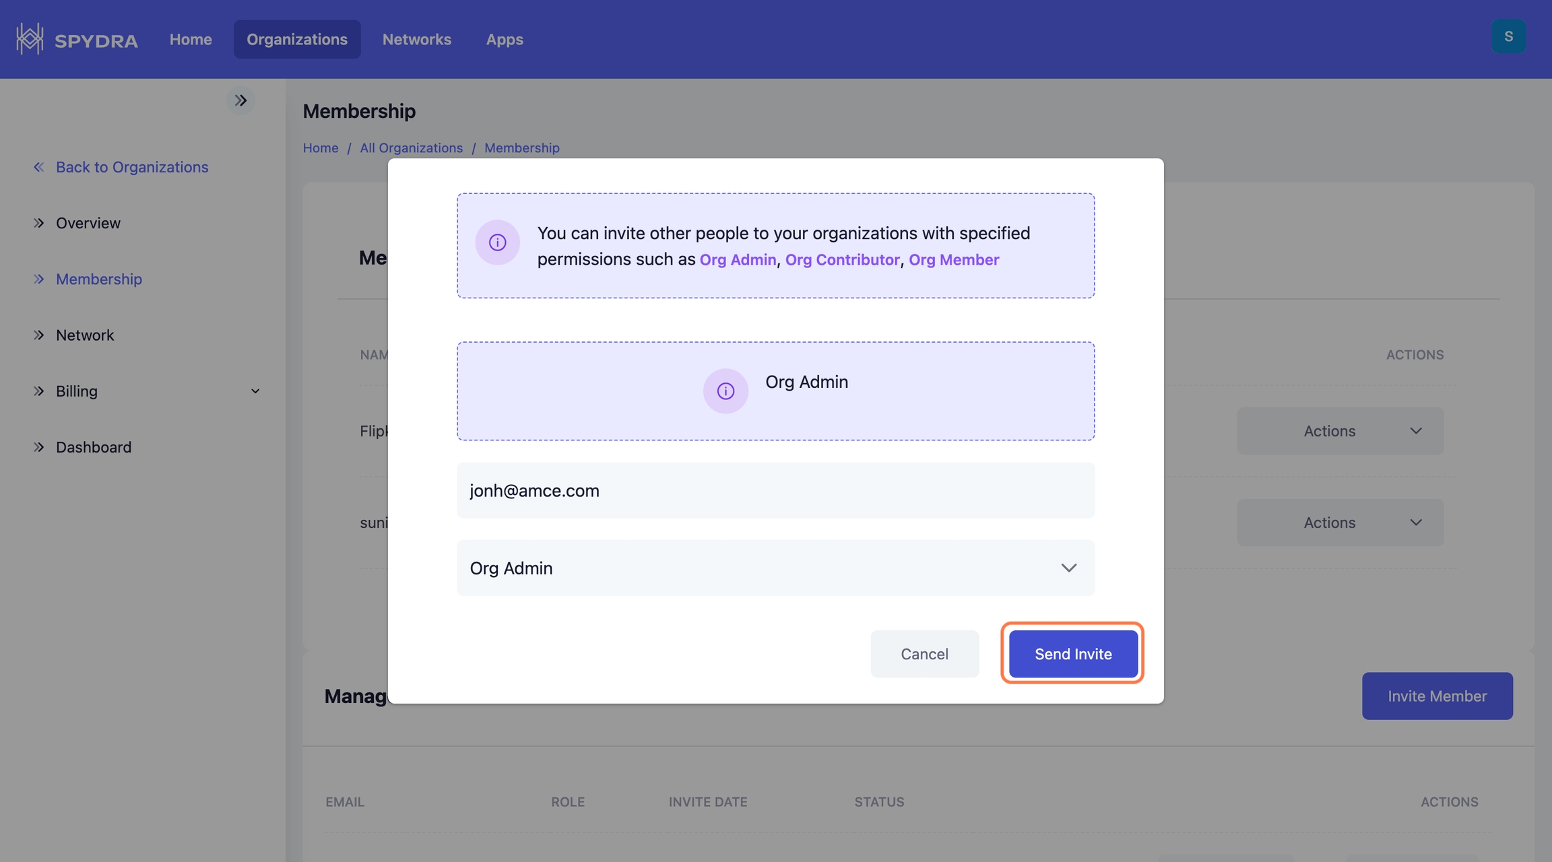The width and height of the screenshot is (1552, 862).
Task: Click the Spydra logo icon
Action: coord(30,39)
